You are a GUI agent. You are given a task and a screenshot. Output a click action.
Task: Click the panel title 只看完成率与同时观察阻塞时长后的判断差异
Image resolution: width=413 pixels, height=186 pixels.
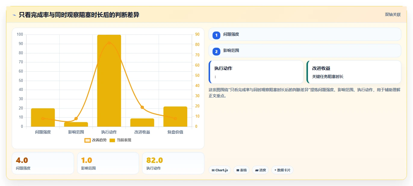point(79,15)
